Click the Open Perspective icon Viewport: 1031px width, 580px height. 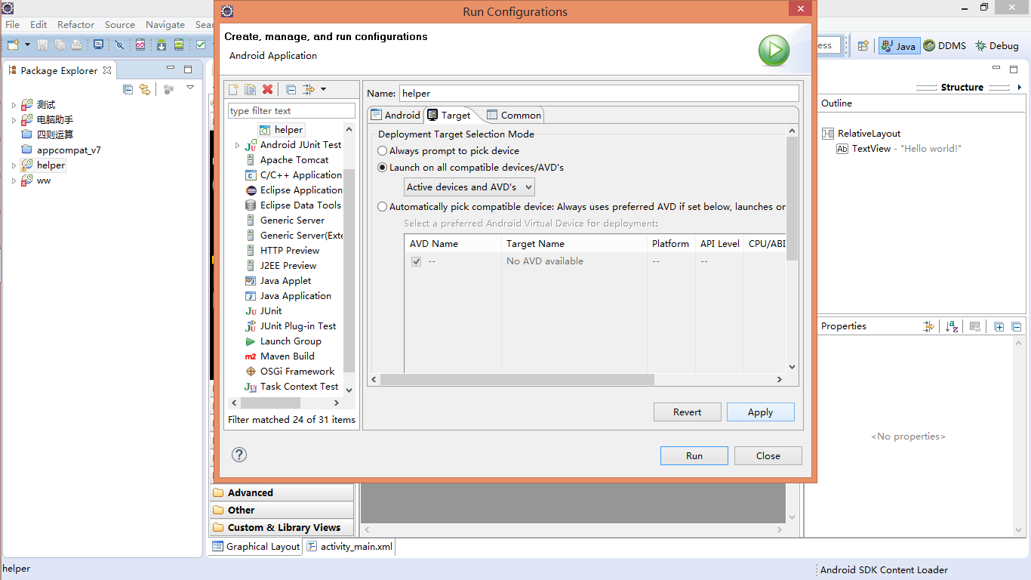(x=863, y=45)
